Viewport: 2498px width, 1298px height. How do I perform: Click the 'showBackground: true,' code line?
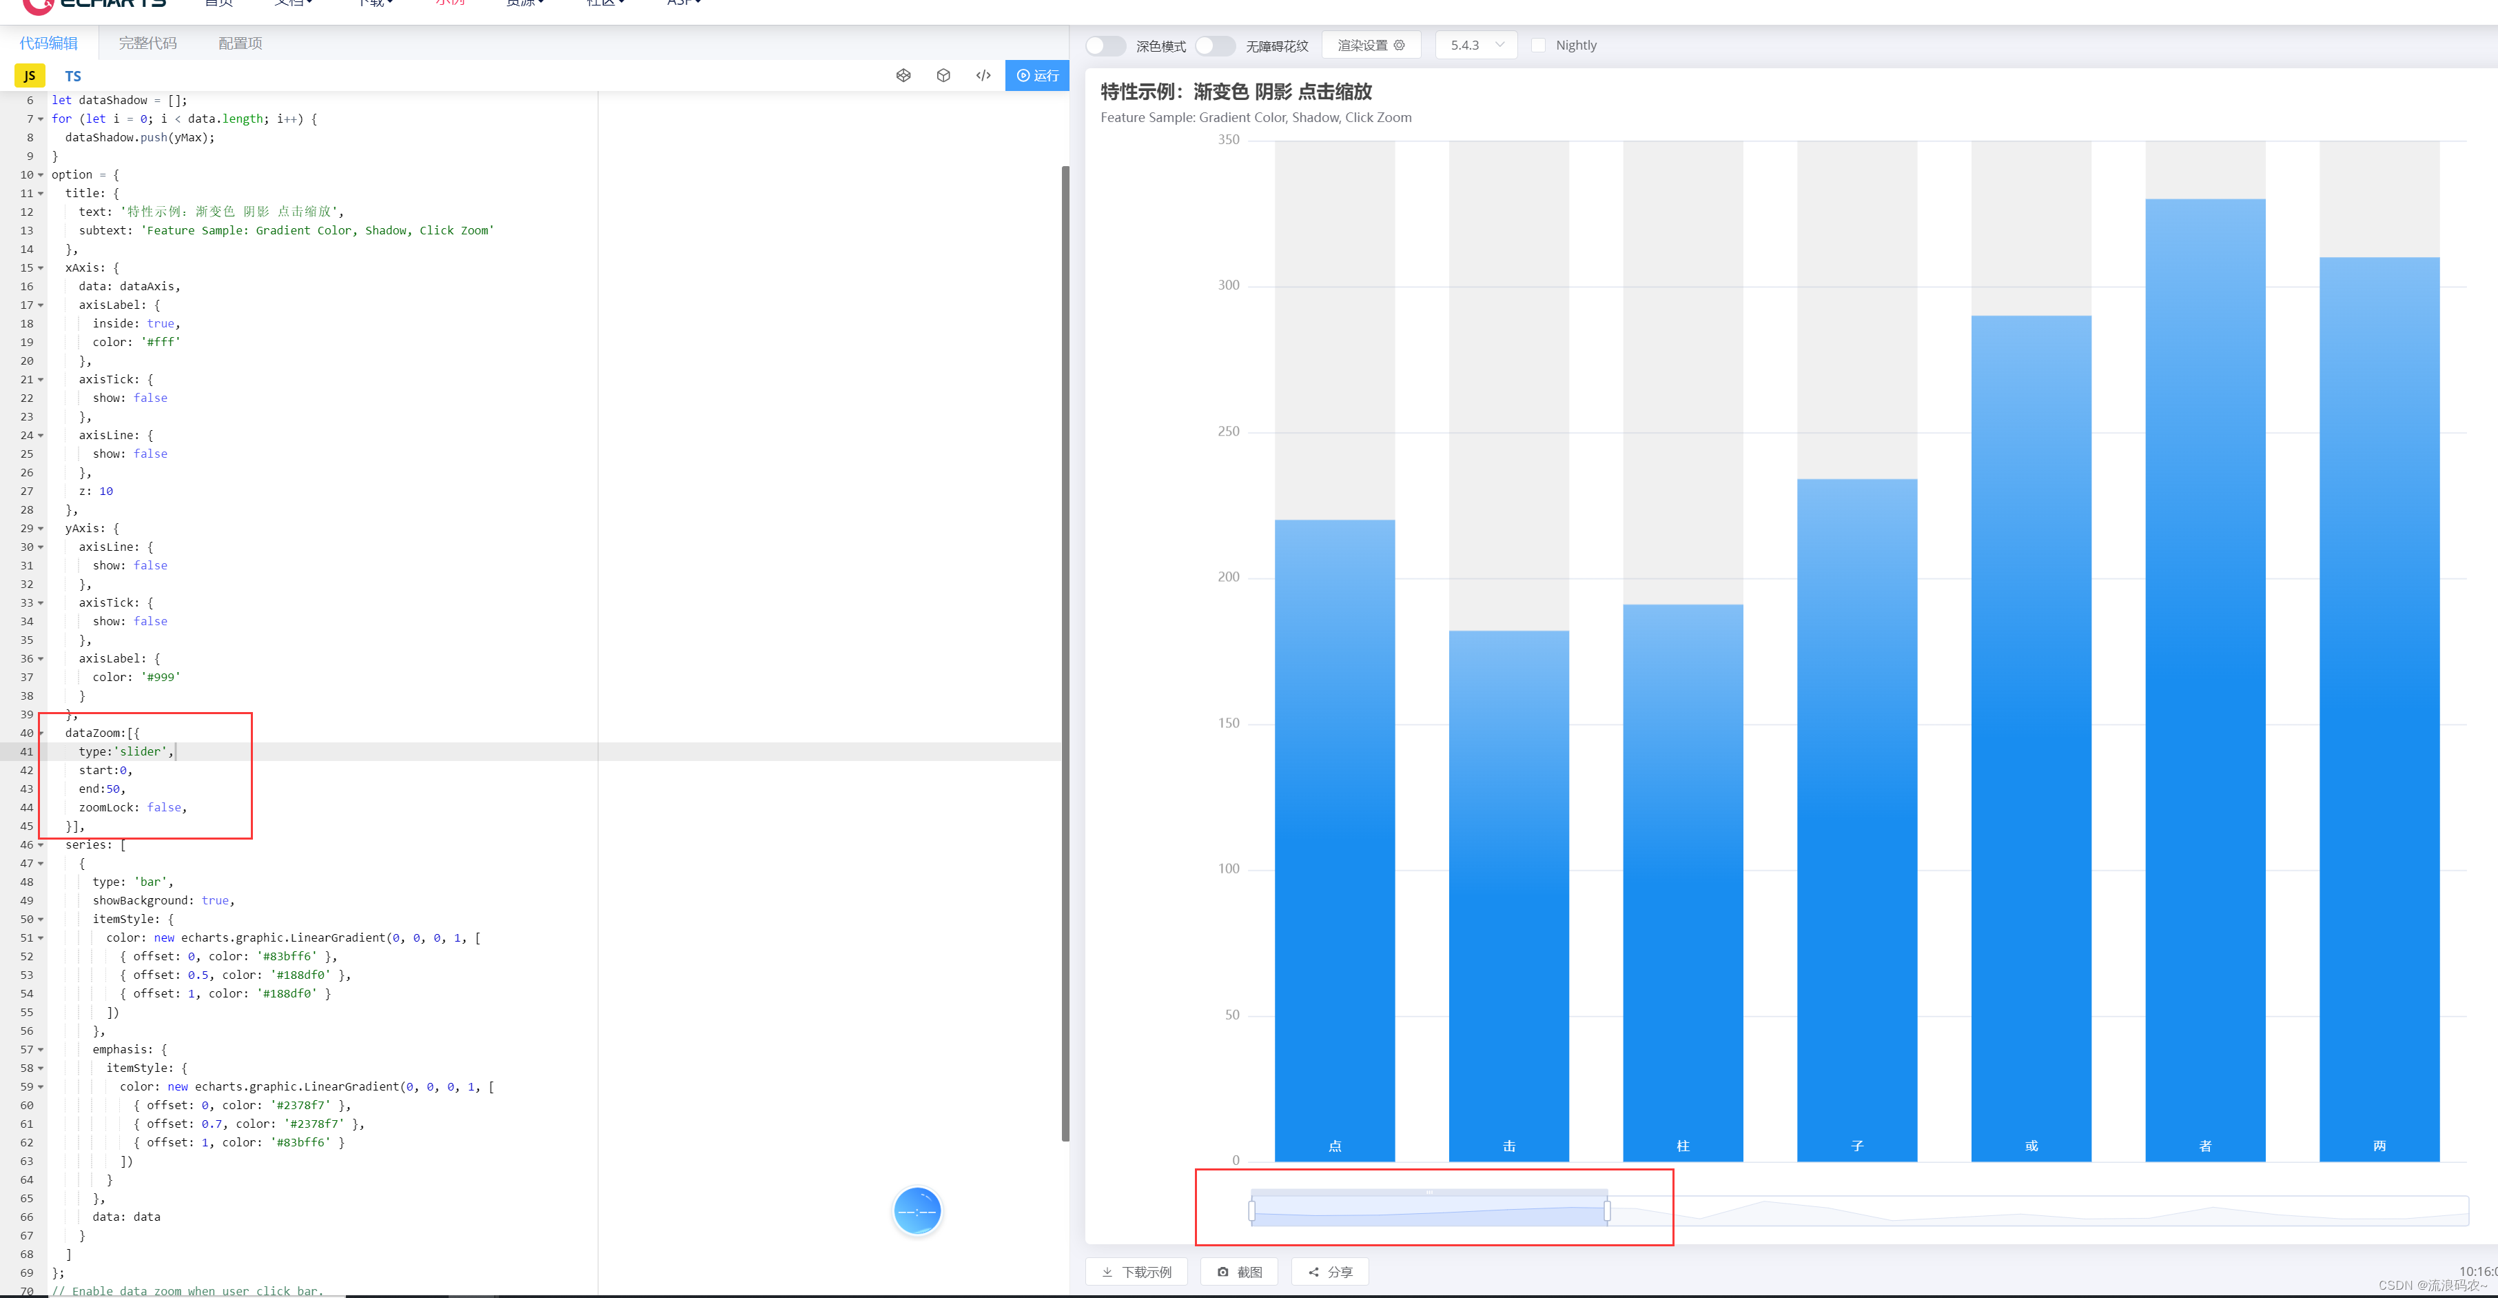164,900
